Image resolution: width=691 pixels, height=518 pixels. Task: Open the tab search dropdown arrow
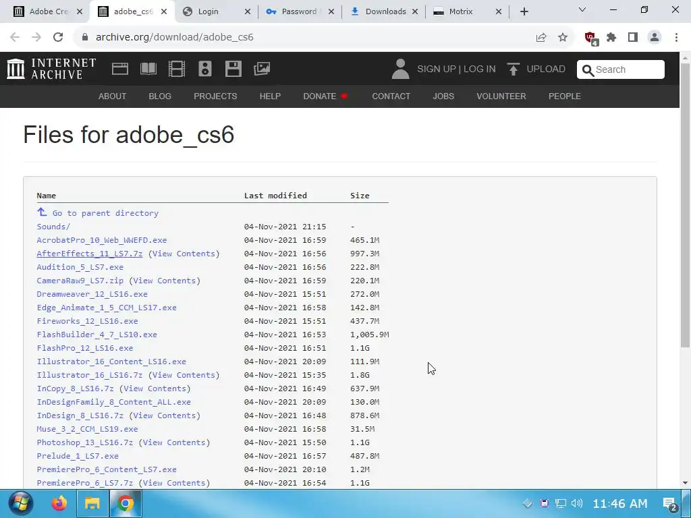582,9
